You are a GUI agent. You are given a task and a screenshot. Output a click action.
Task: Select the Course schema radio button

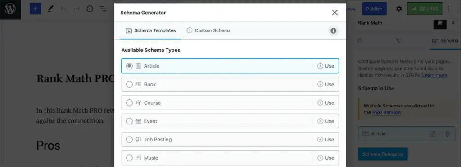129,103
